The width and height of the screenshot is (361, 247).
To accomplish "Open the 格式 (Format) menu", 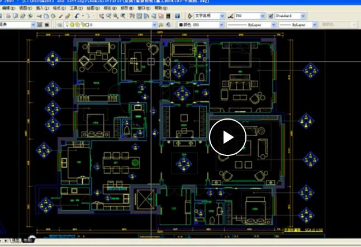I will (59, 8).
